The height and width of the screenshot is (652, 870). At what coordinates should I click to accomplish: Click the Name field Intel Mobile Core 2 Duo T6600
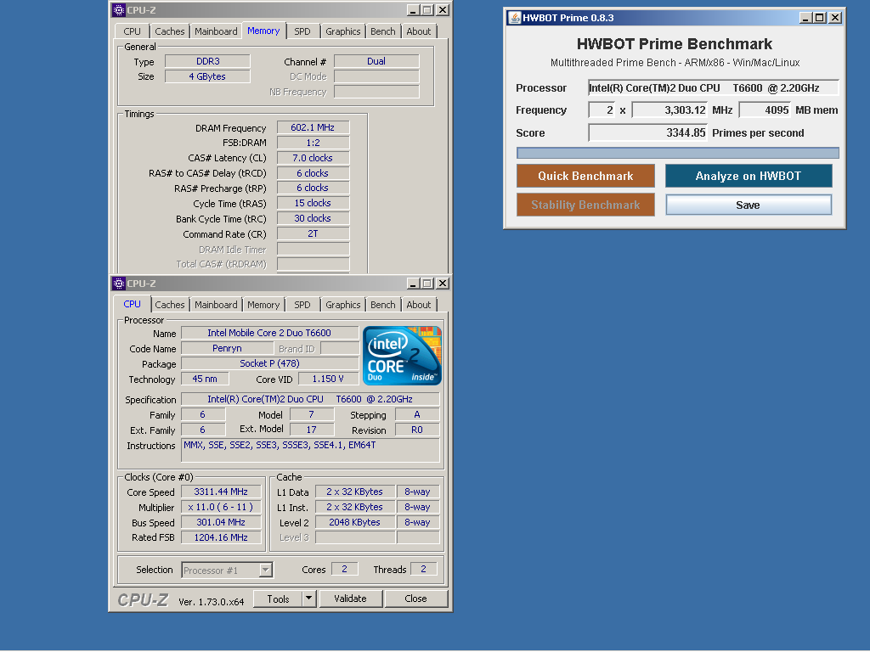[269, 333]
